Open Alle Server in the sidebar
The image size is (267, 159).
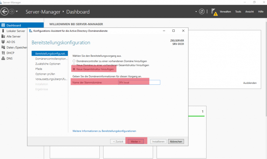coord(13,36)
